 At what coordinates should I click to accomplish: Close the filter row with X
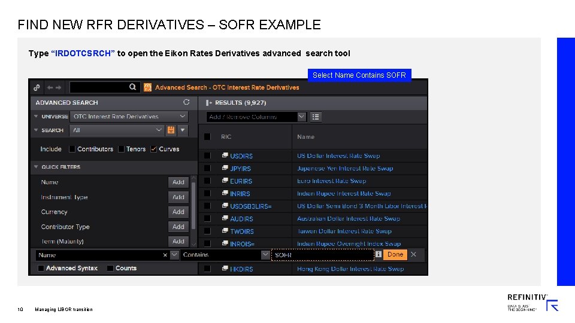(x=413, y=254)
